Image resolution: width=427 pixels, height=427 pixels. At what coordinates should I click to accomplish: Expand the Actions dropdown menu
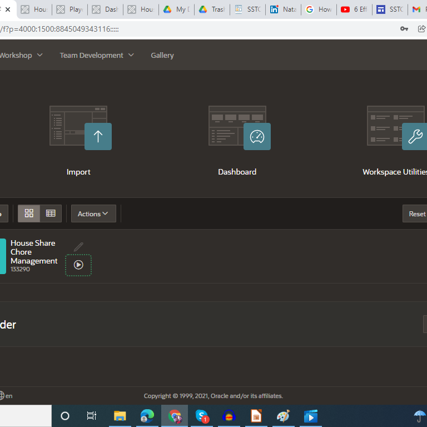[93, 213]
